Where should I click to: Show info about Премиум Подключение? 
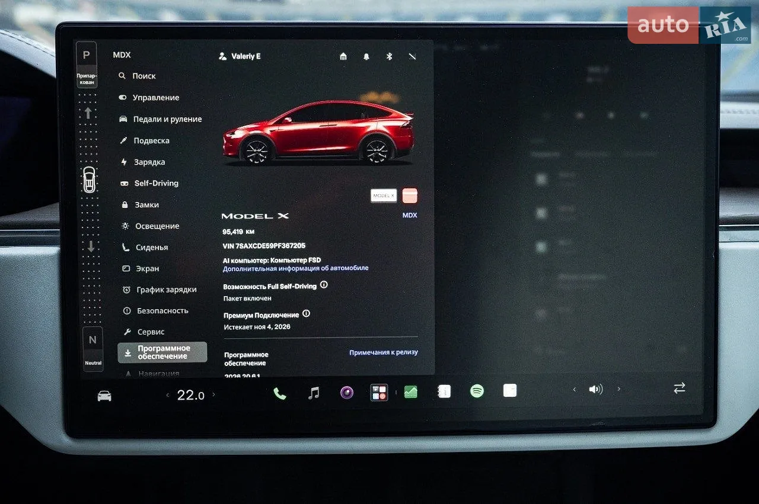(x=306, y=313)
